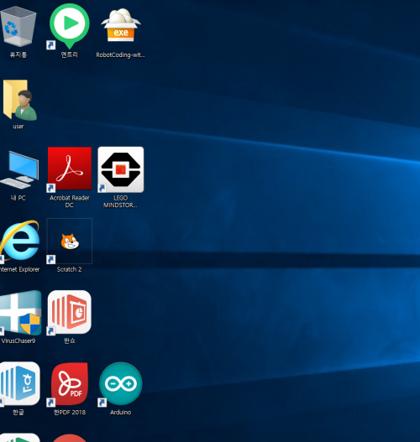Select the 한쇼 presentation app icon

pyautogui.click(x=70, y=312)
